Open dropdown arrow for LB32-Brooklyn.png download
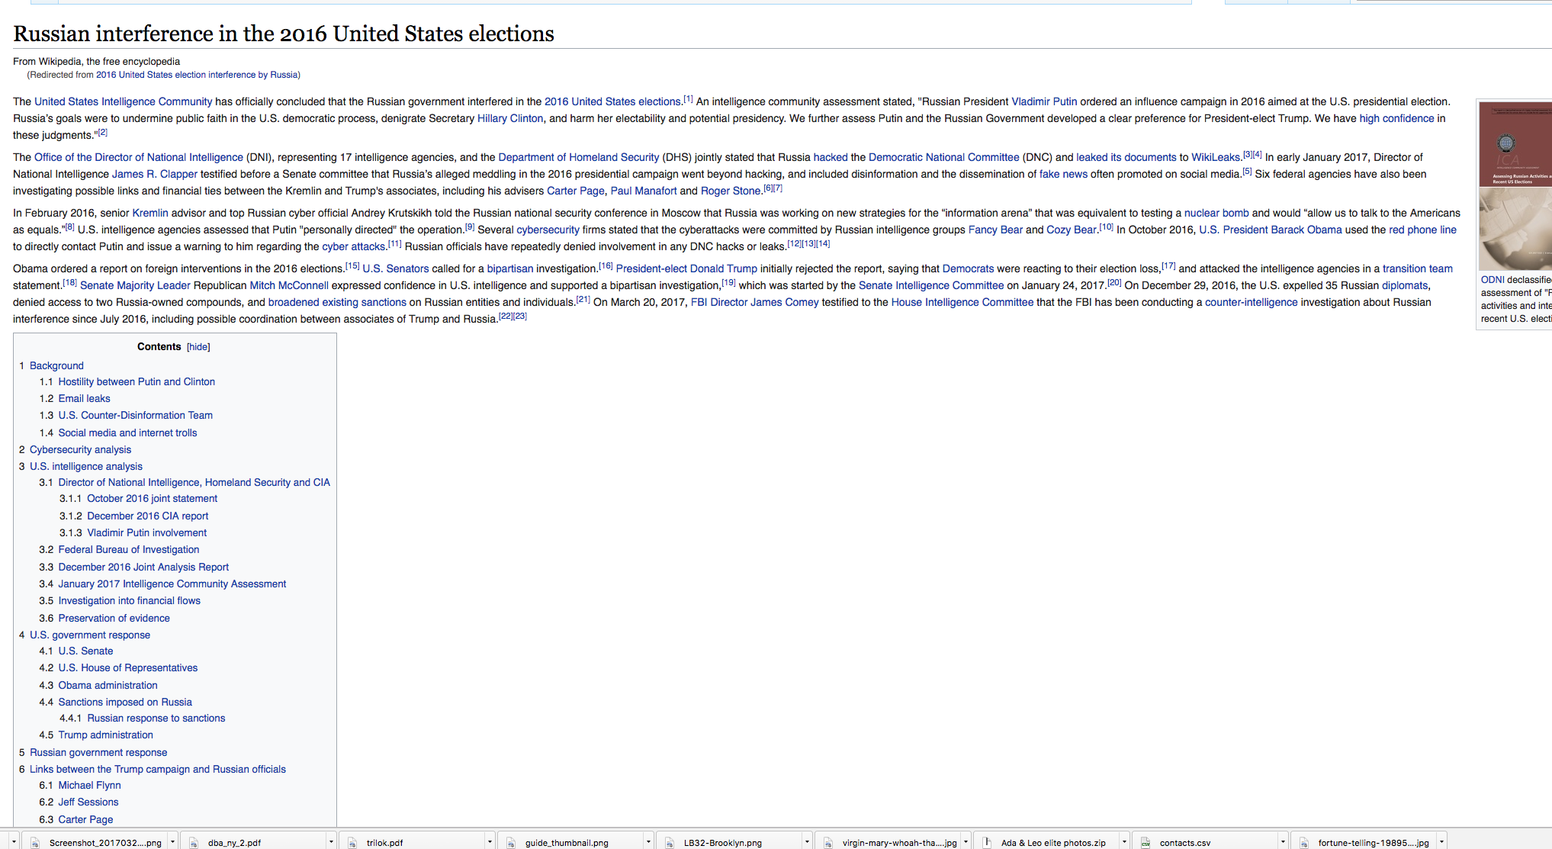The width and height of the screenshot is (1552, 849). (807, 842)
